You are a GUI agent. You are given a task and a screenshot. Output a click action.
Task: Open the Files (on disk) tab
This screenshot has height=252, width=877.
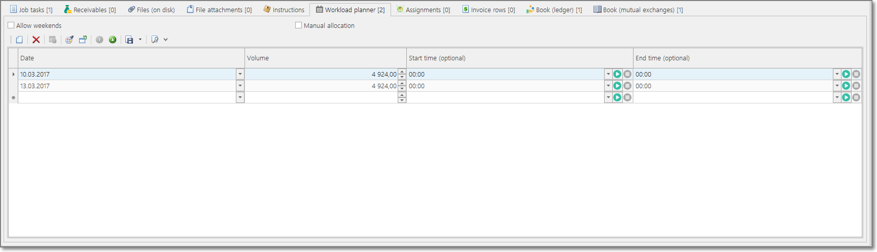pyautogui.click(x=152, y=10)
